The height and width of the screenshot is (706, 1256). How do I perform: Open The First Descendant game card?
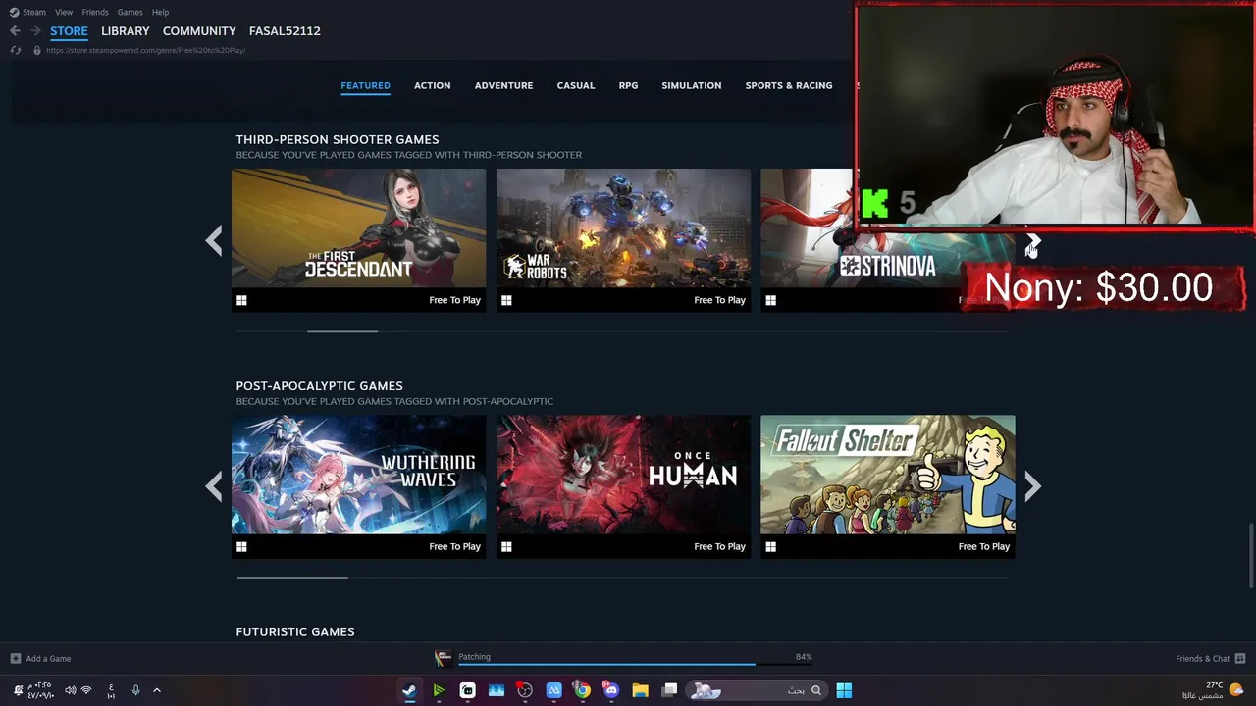(x=358, y=240)
